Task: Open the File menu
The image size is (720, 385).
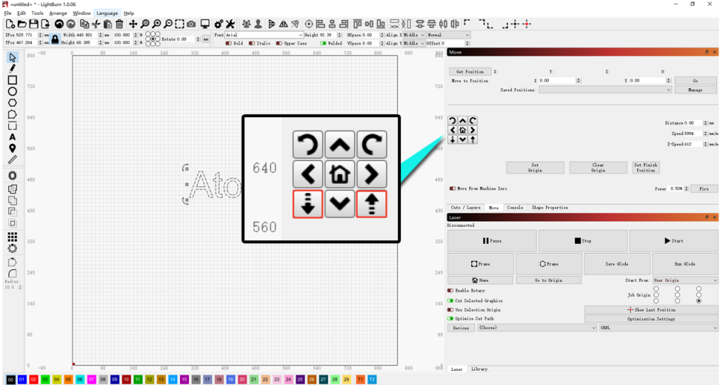Action: (x=7, y=13)
